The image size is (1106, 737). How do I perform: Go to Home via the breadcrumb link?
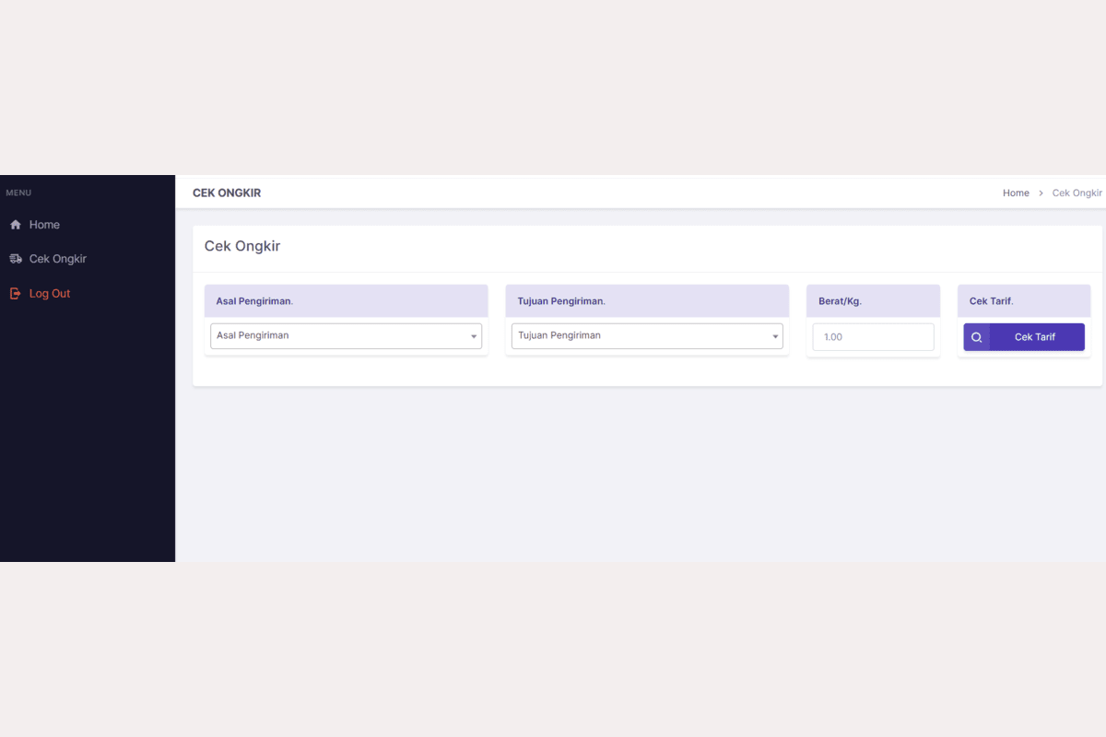[1016, 193]
